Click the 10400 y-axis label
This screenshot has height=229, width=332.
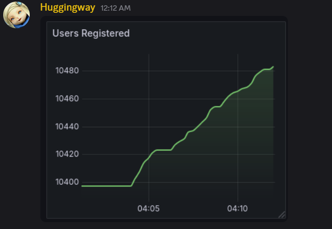(67, 182)
